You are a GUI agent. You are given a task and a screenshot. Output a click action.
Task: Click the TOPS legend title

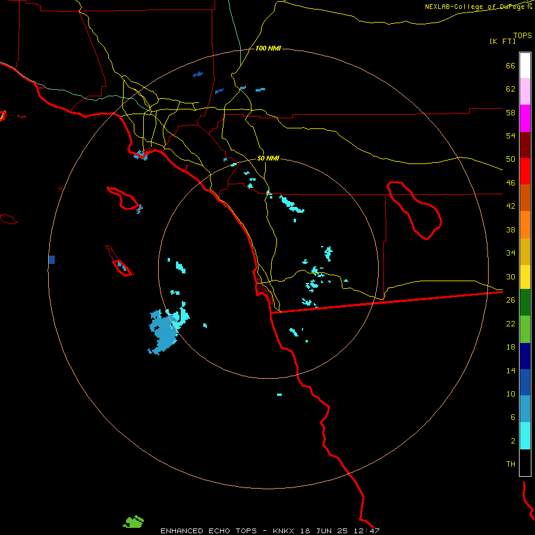(x=523, y=35)
